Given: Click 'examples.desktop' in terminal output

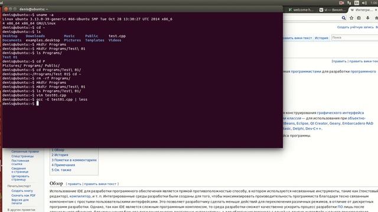Looking at the screenshot, I should [43, 41].
